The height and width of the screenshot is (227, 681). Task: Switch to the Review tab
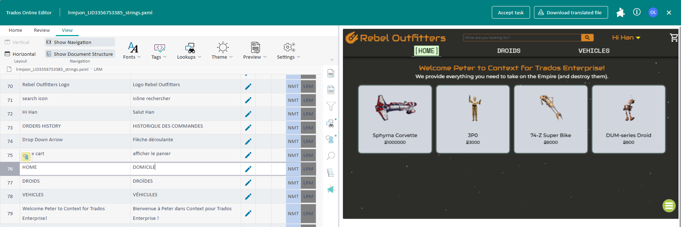click(42, 30)
